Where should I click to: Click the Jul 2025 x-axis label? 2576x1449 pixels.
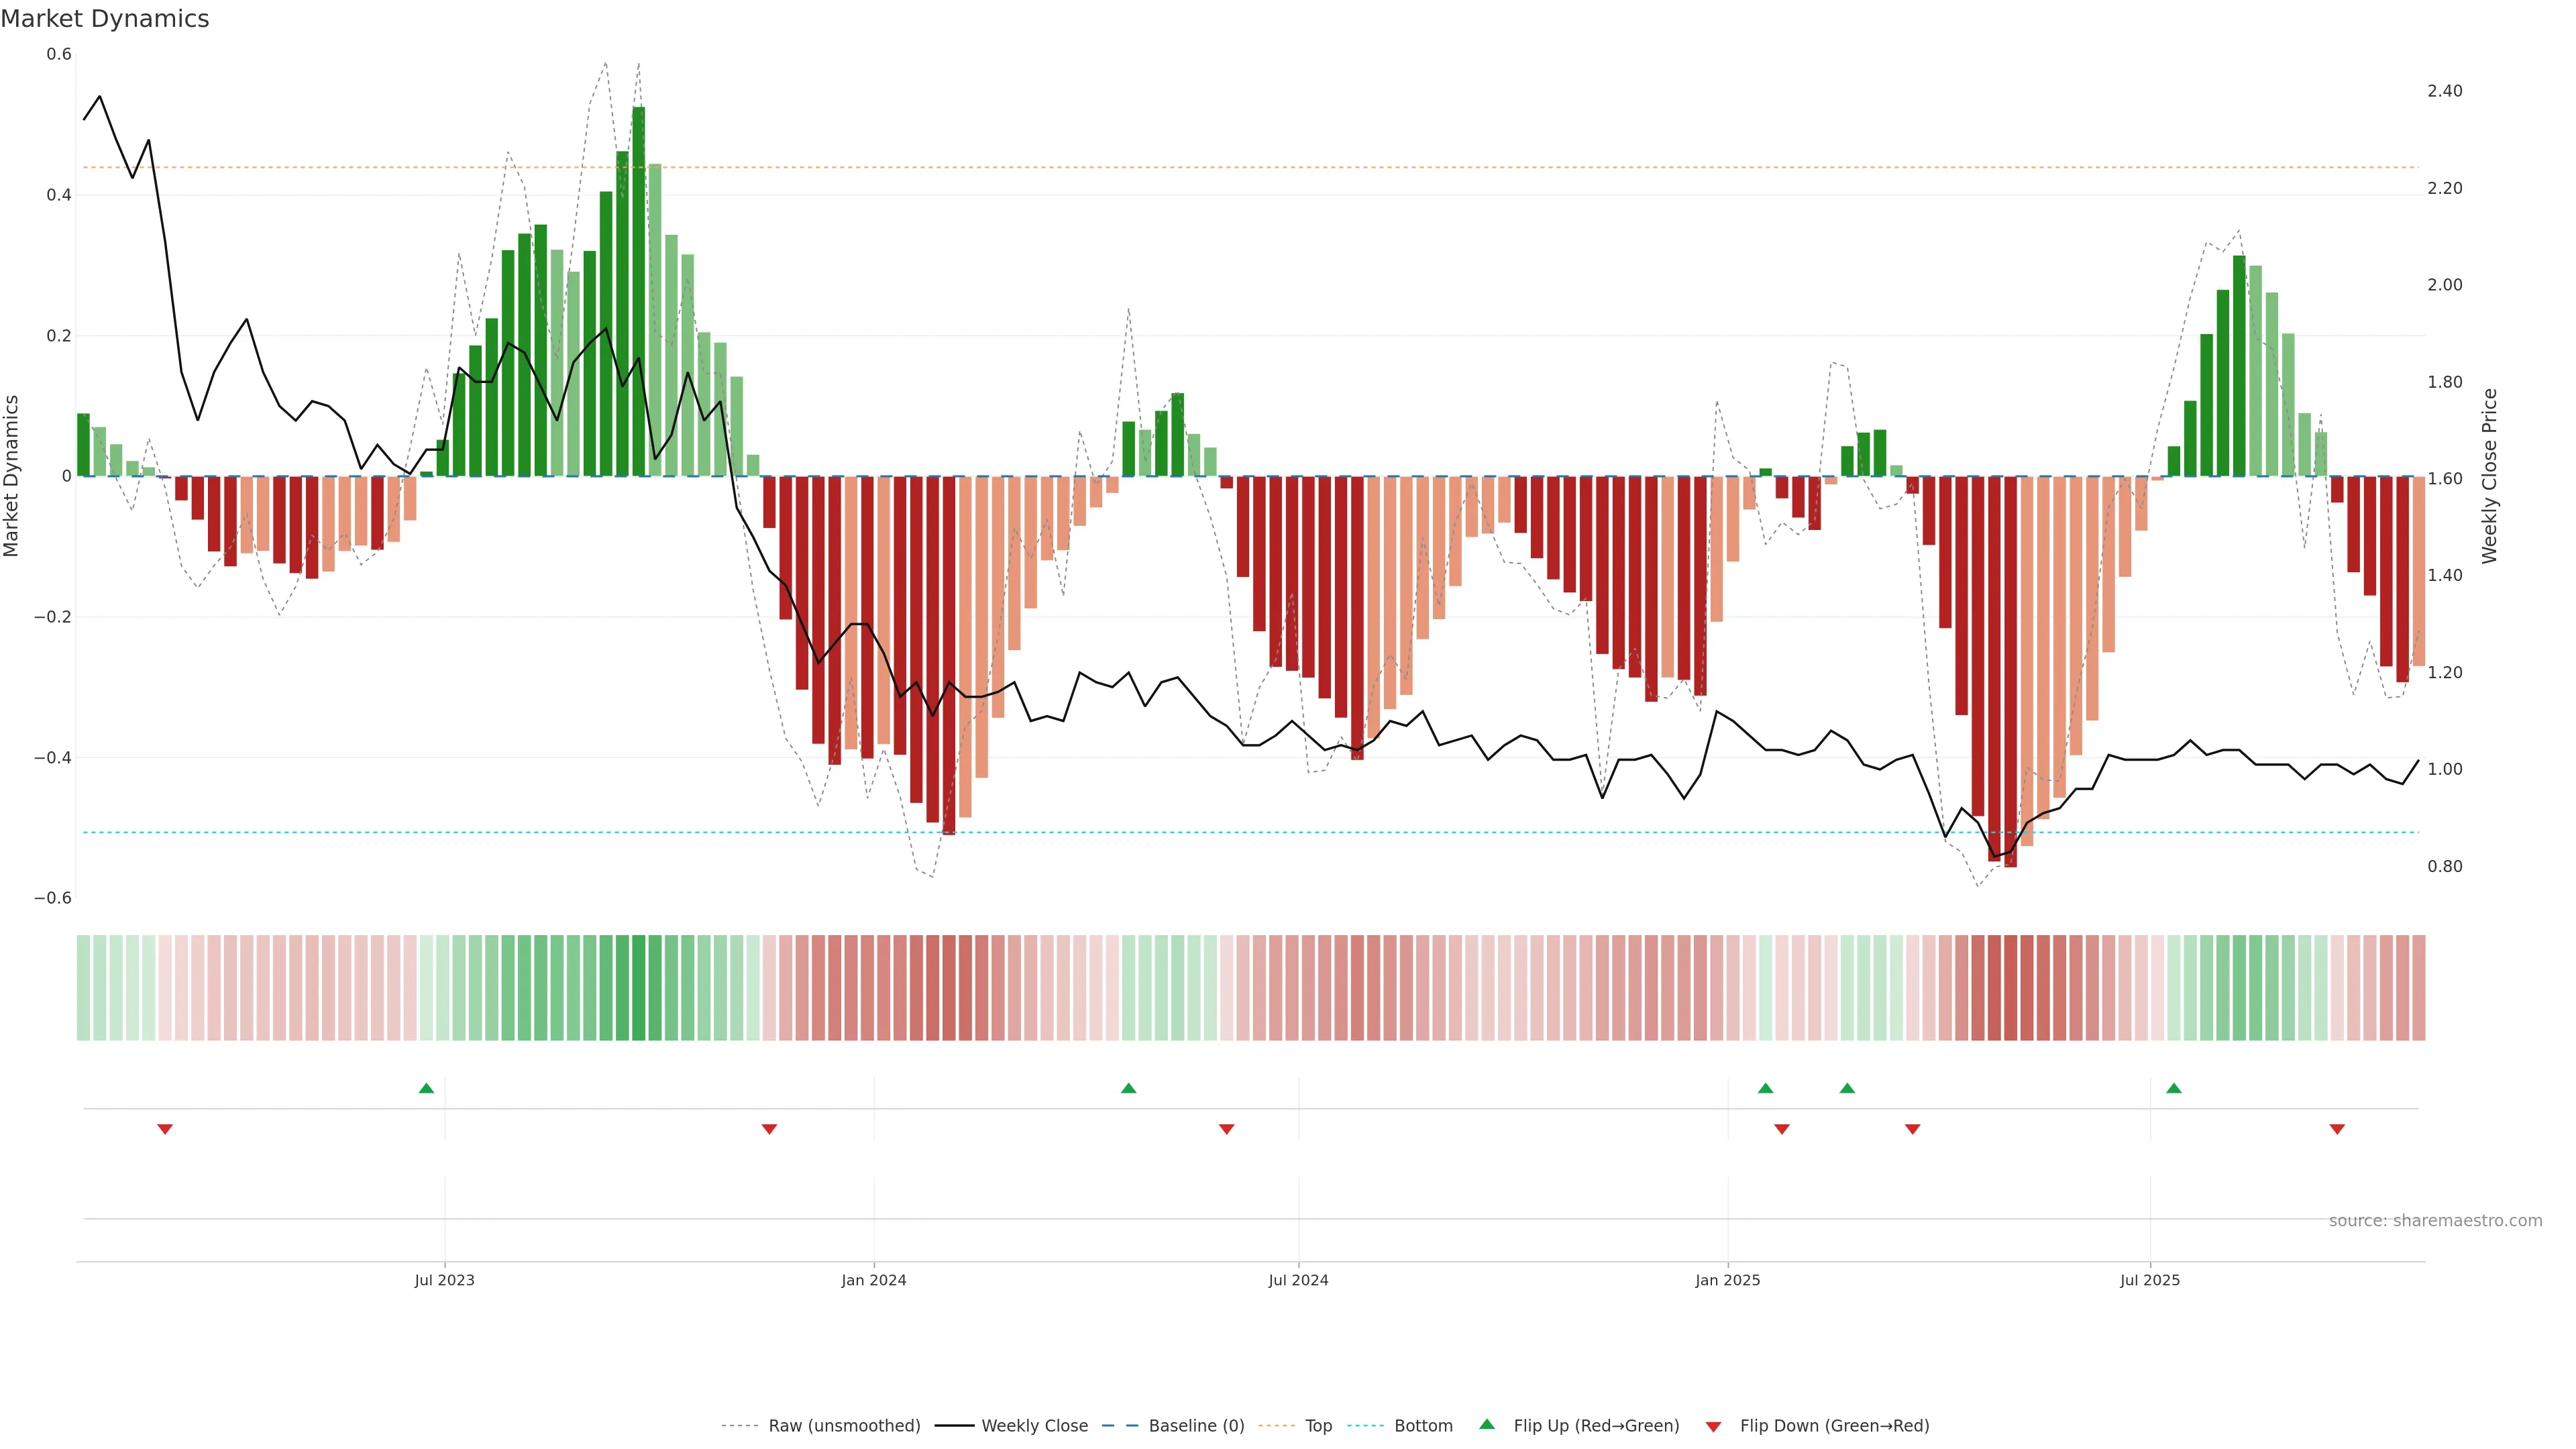[2149, 1280]
